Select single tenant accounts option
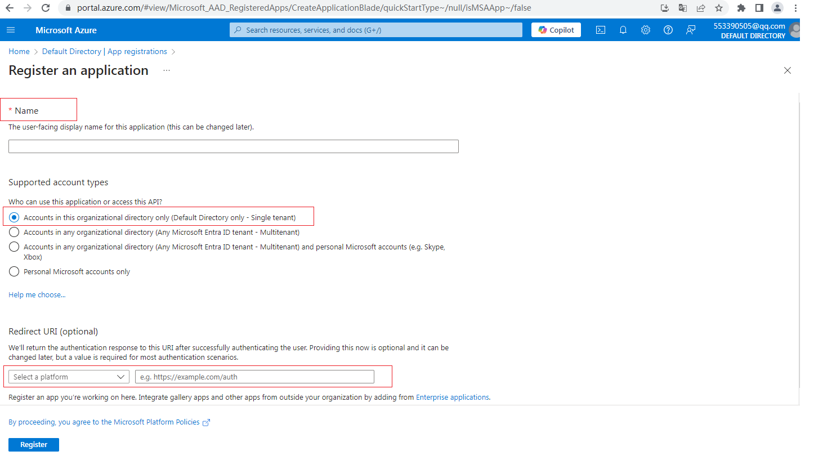 tap(152, 217)
